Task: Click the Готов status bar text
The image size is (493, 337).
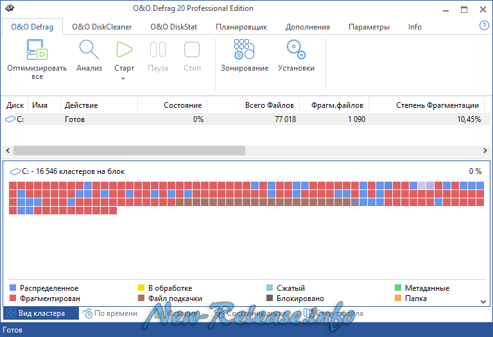Action: point(13,330)
